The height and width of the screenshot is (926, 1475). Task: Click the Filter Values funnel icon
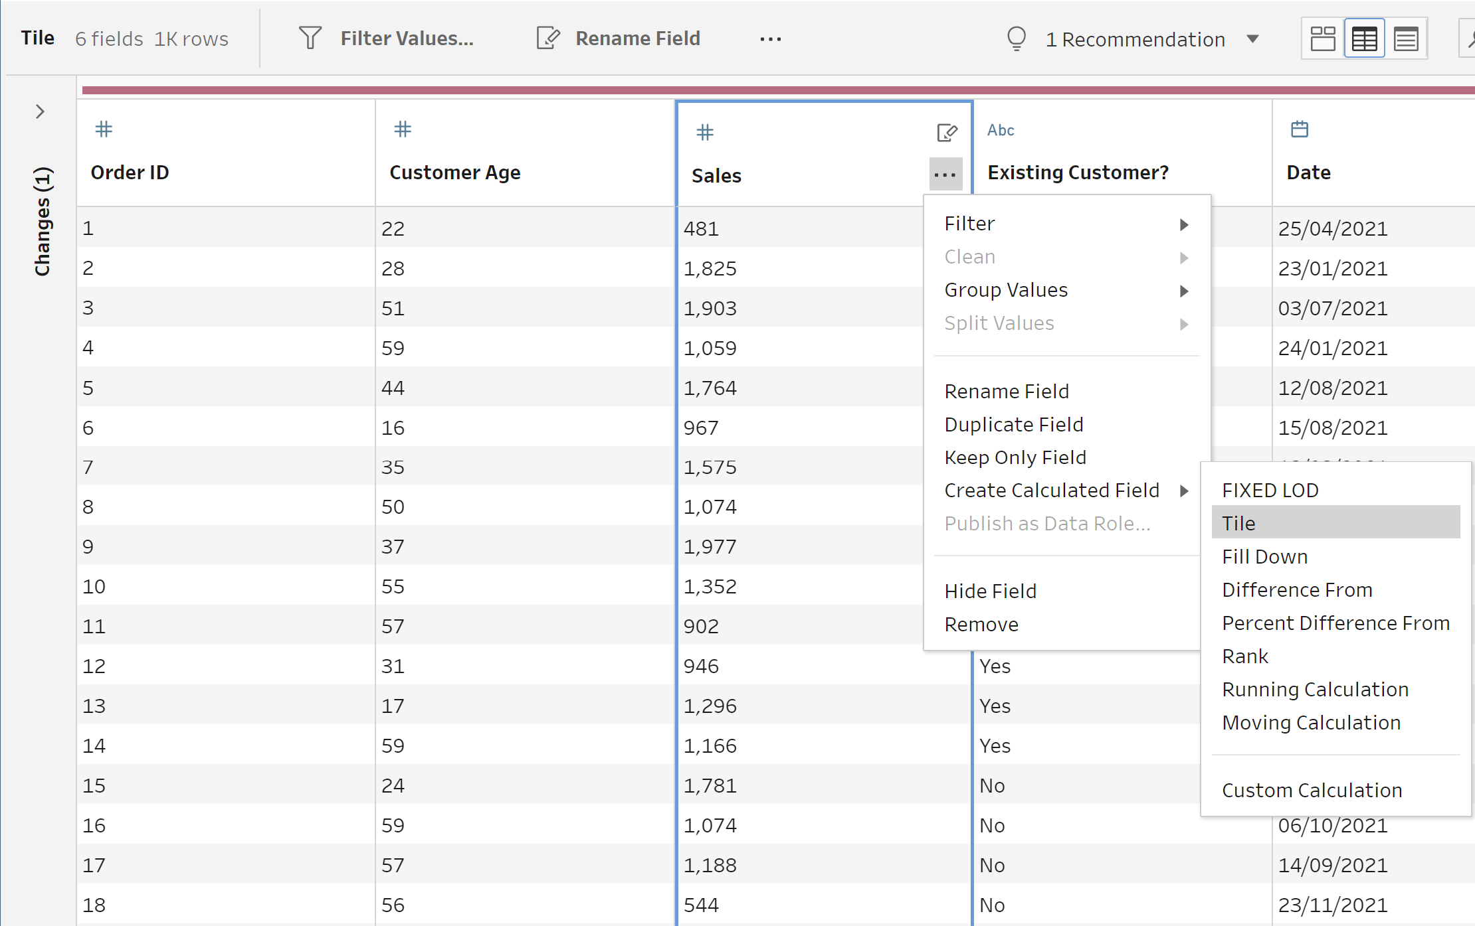[x=310, y=38]
